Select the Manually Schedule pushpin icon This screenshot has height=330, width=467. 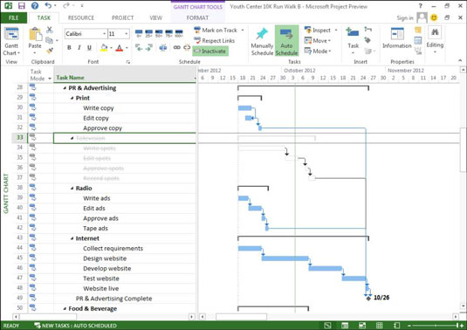[262, 34]
